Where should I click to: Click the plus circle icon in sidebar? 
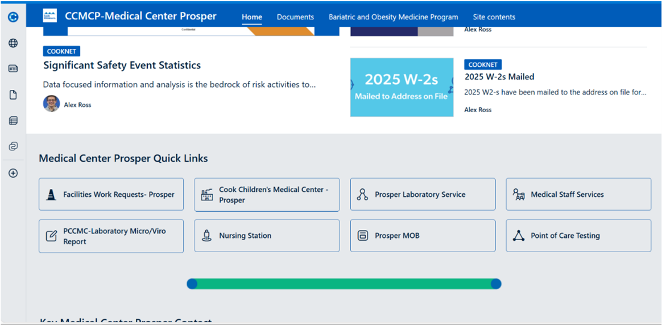click(14, 173)
